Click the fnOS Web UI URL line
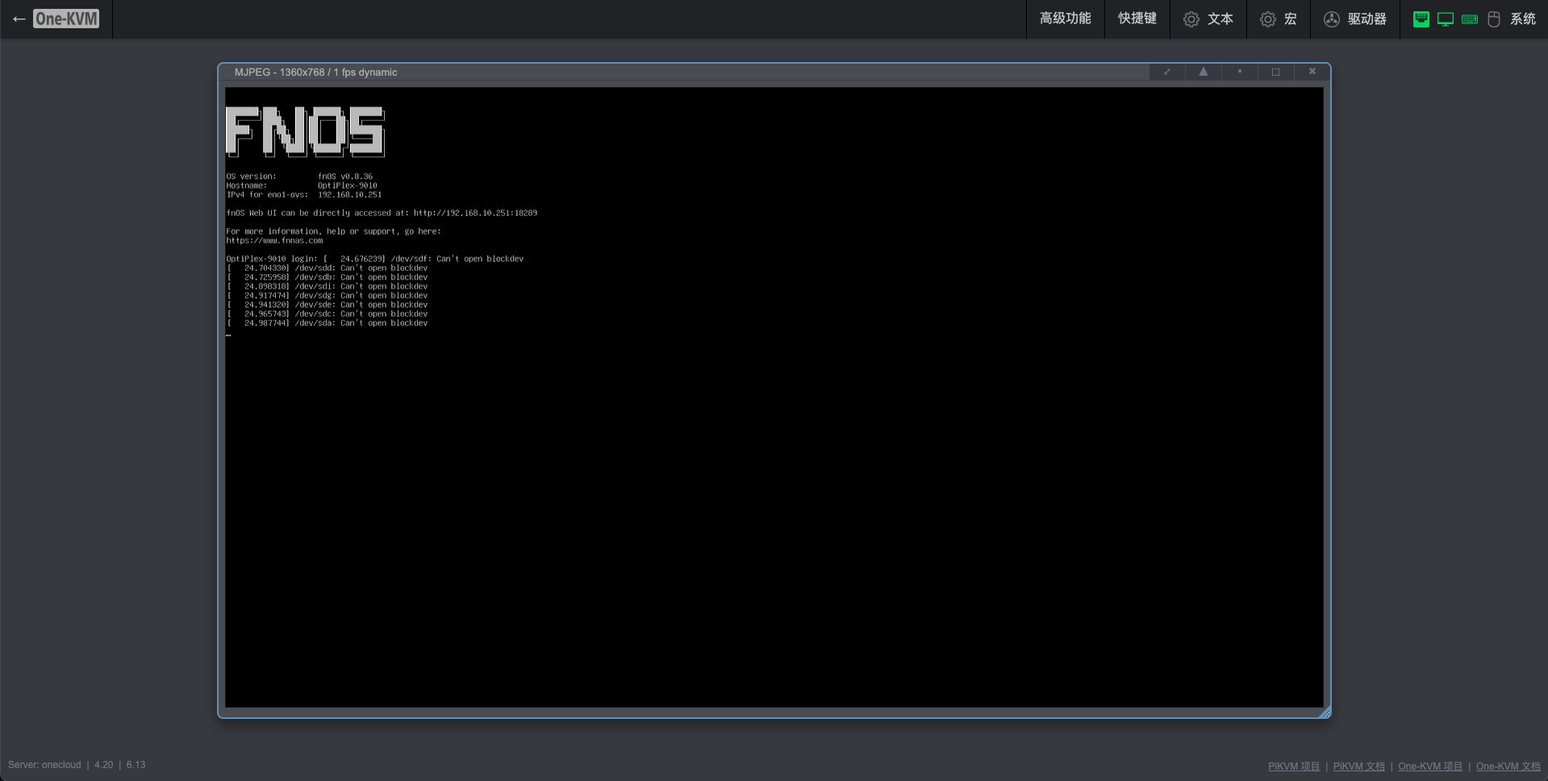The height and width of the screenshot is (781, 1548). tap(382, 214)
